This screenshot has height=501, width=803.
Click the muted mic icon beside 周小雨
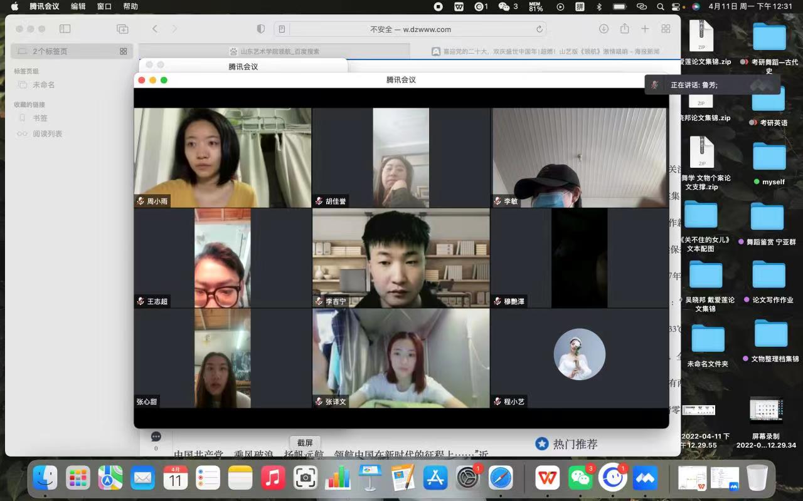point(141,201)
